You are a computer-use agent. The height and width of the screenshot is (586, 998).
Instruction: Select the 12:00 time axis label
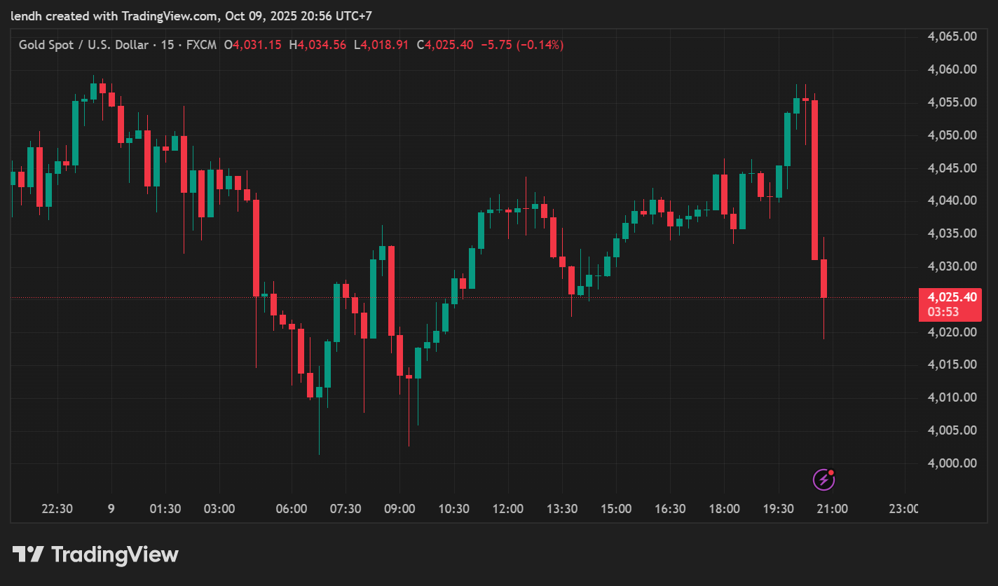(x=507, y=509)
